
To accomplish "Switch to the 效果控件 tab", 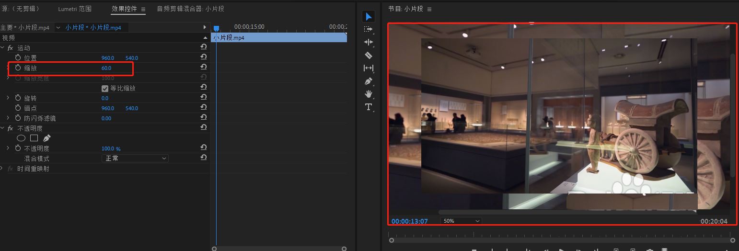I will coord(124,9).
